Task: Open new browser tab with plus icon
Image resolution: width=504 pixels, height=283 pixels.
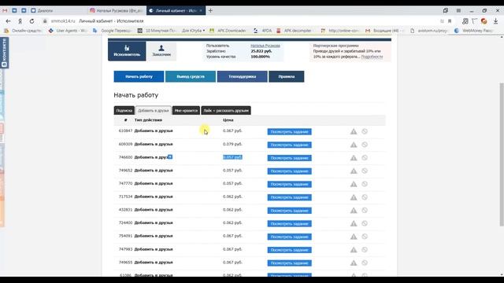Action: 210,10
